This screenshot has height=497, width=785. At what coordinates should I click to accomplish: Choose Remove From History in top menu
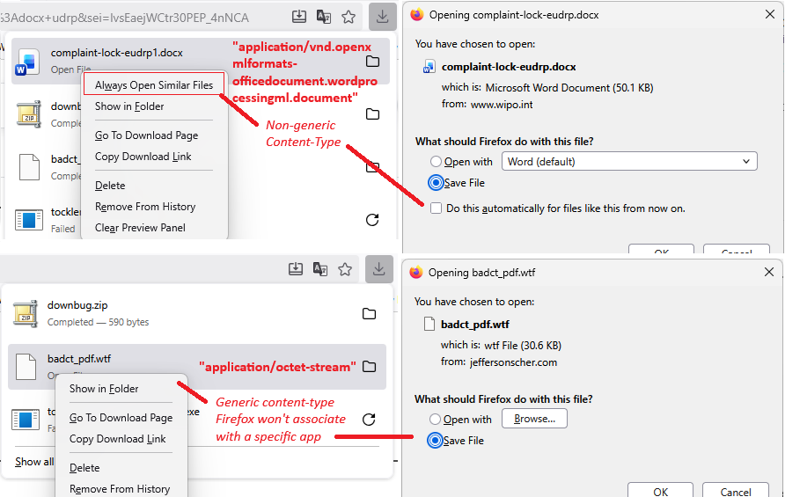click(145, 207)
